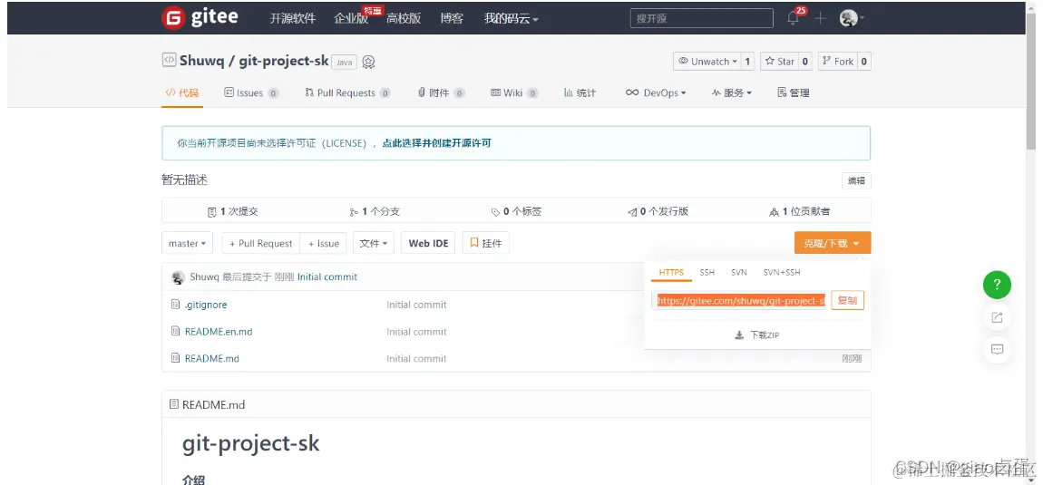The width and height of the screenshot is (1043, 485).
Task: Click the README.en.md file icon
Action: tap(176, 331)
